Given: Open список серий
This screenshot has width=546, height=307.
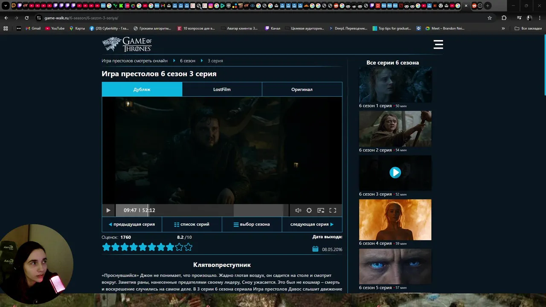Looking at the screenshot, I should [192, 224].
